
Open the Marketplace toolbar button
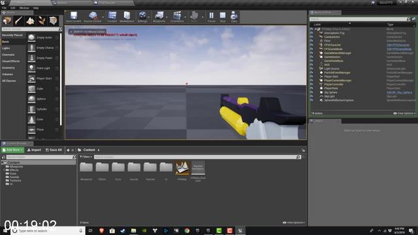click(127, 17)
